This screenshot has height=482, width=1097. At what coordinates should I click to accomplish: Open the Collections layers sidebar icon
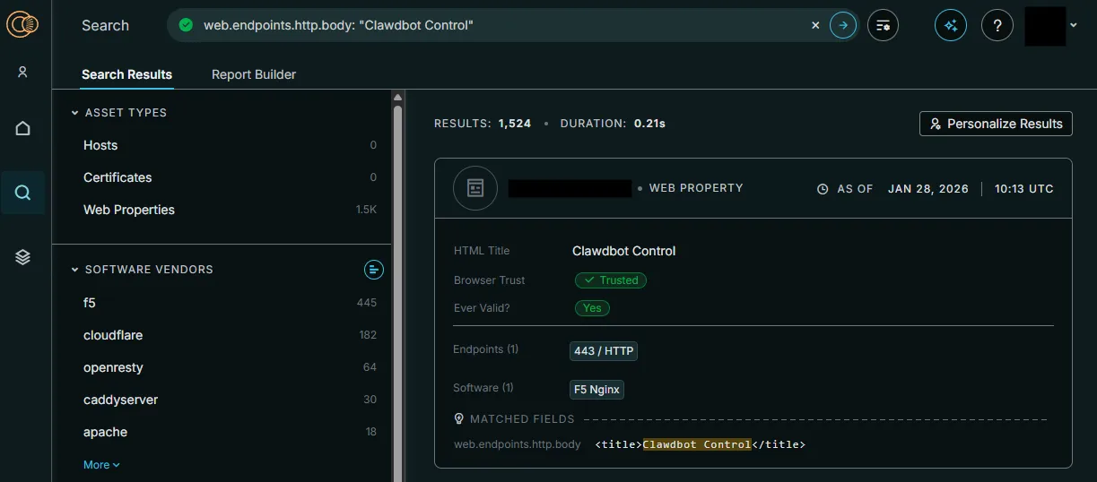(23, 257)
